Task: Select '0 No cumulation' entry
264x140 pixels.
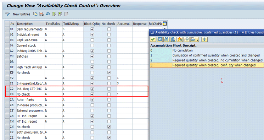Action: point(207,50)
